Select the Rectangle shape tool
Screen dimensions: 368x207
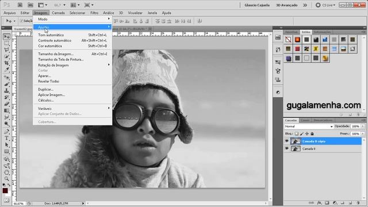[x=6, y=151]
